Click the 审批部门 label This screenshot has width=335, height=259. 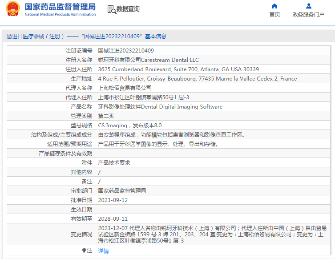coord(81,191)
